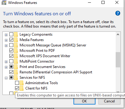Select Microsoft XPS Document Writer label

coord(45,56)
